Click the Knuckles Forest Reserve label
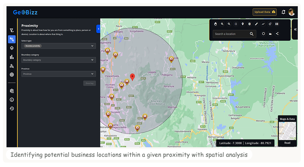Screen dimensions: 304x167 157,102
